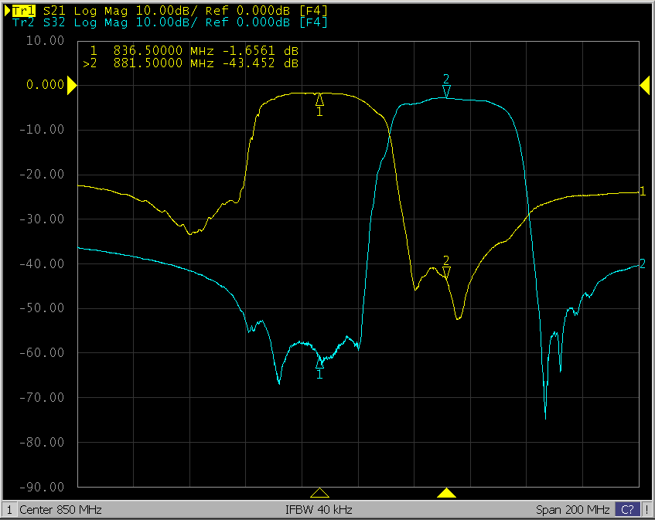The image size is (655, 520).
Task: Click the filled marker 2 triangle on frequency axis
Action: coord(446,493)
